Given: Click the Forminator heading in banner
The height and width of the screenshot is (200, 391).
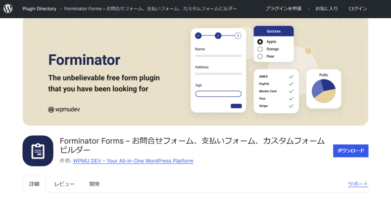Looking at the screenshot, I should click(84, 60).
